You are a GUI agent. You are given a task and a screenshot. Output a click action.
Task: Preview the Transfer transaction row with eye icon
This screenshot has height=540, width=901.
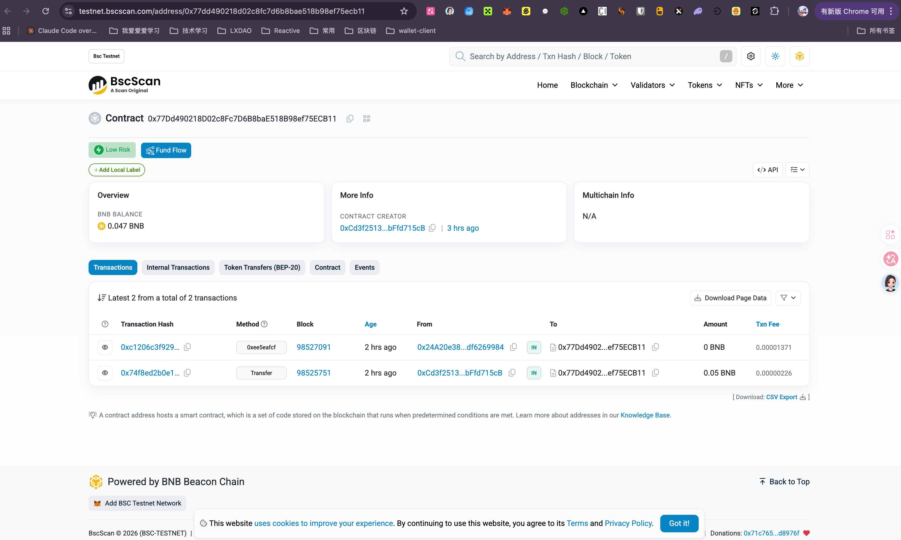tap(105, 373)
